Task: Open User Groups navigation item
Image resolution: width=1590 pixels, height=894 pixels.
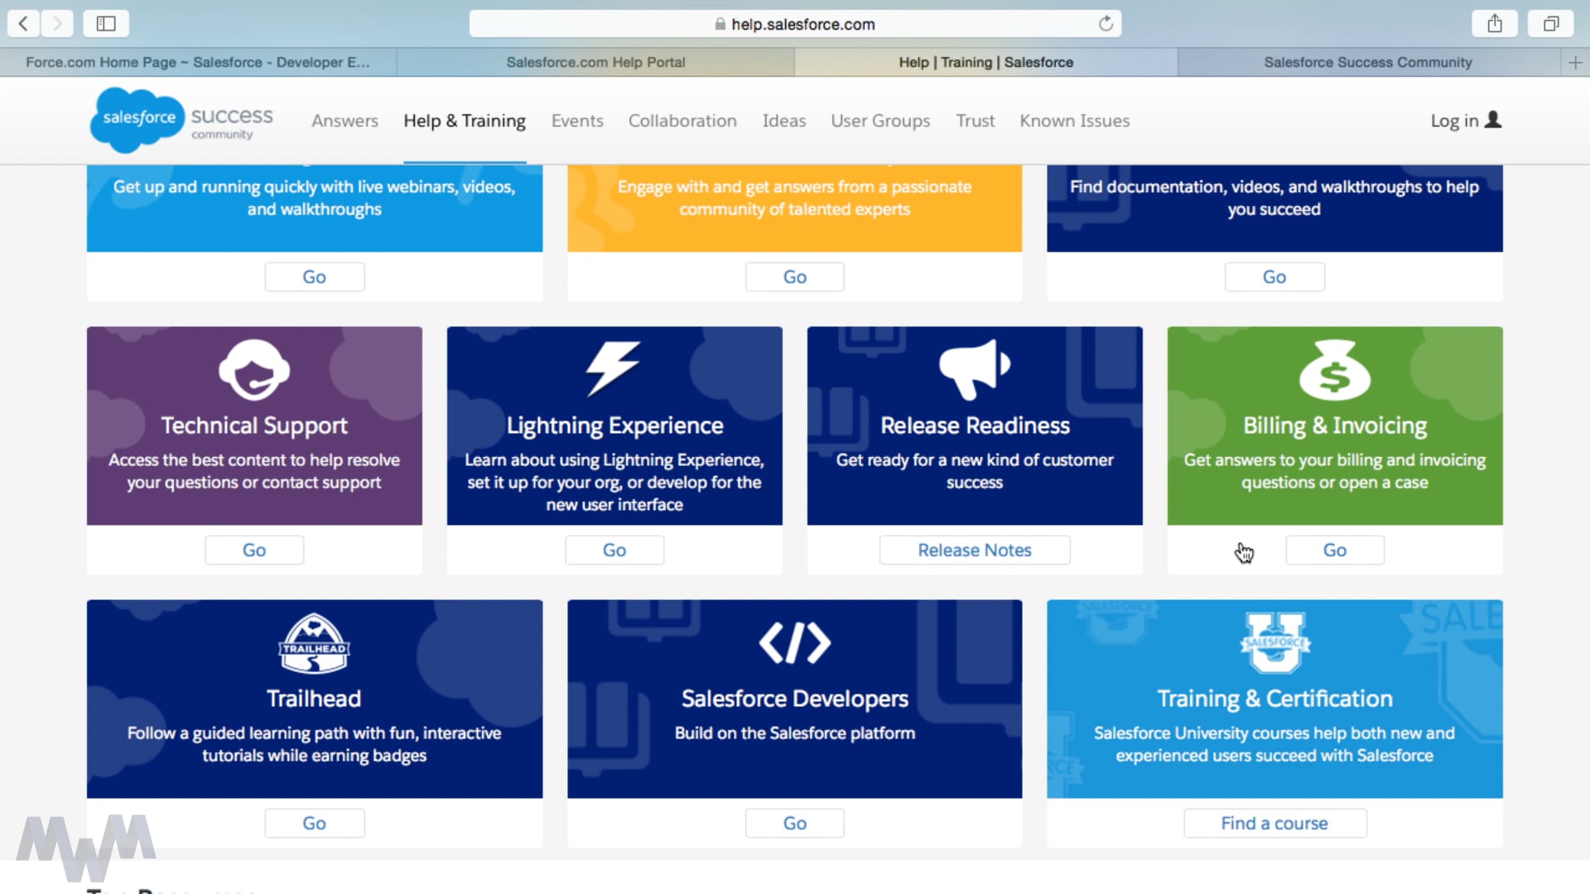Action: [x=880, y=121]
